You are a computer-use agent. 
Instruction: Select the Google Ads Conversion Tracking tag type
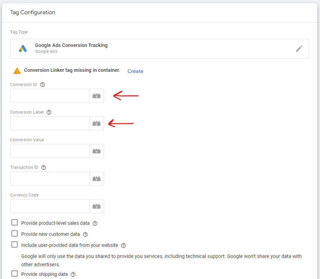pyautogui.click(x=160, y=49)
